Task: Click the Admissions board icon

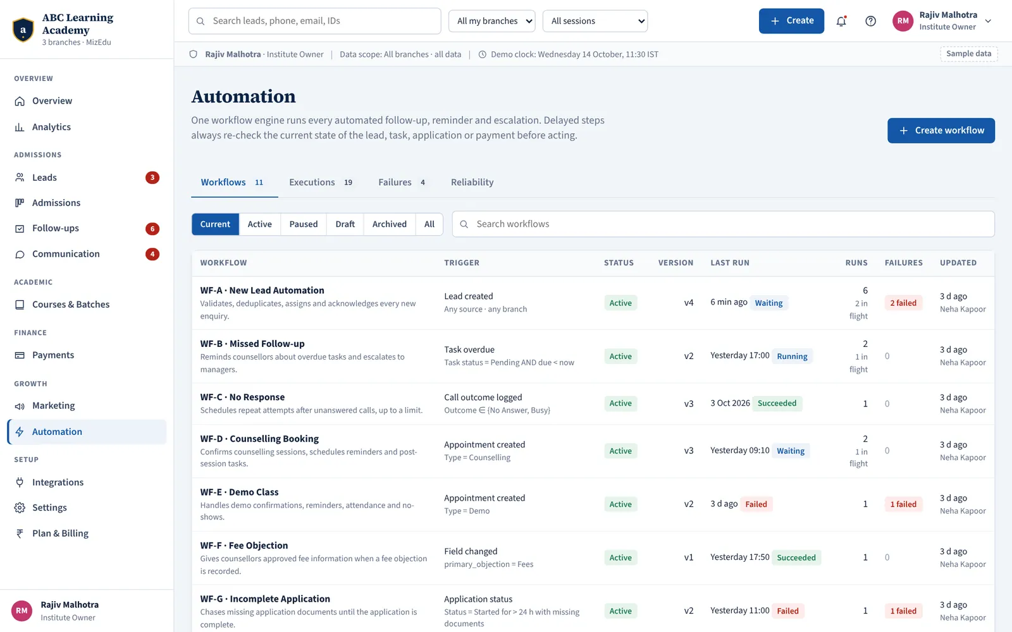Action: [20, 203]
